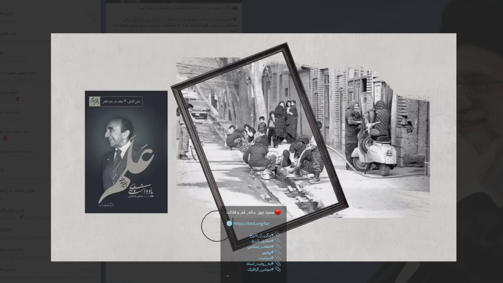Open hashtag #انقلاب_اسلامی in caption

260,247
